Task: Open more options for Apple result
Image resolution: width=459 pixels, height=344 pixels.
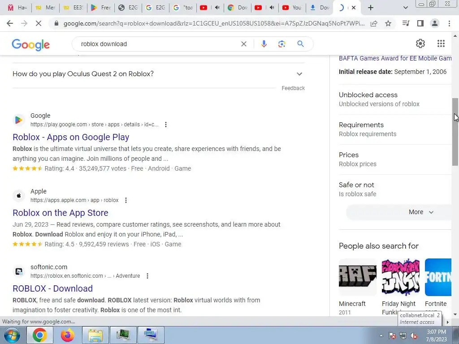Action: pyautogui.click(x=126, y=200)
